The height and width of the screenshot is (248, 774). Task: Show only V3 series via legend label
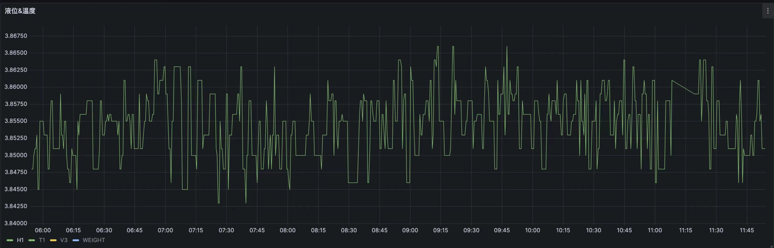click(63, 240)
